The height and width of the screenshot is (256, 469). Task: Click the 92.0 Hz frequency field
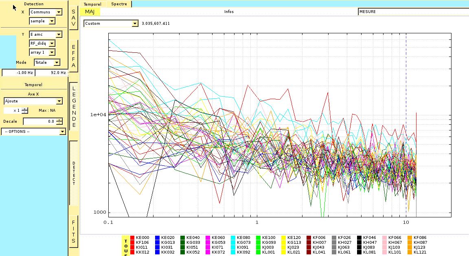(x=52, y=72)
